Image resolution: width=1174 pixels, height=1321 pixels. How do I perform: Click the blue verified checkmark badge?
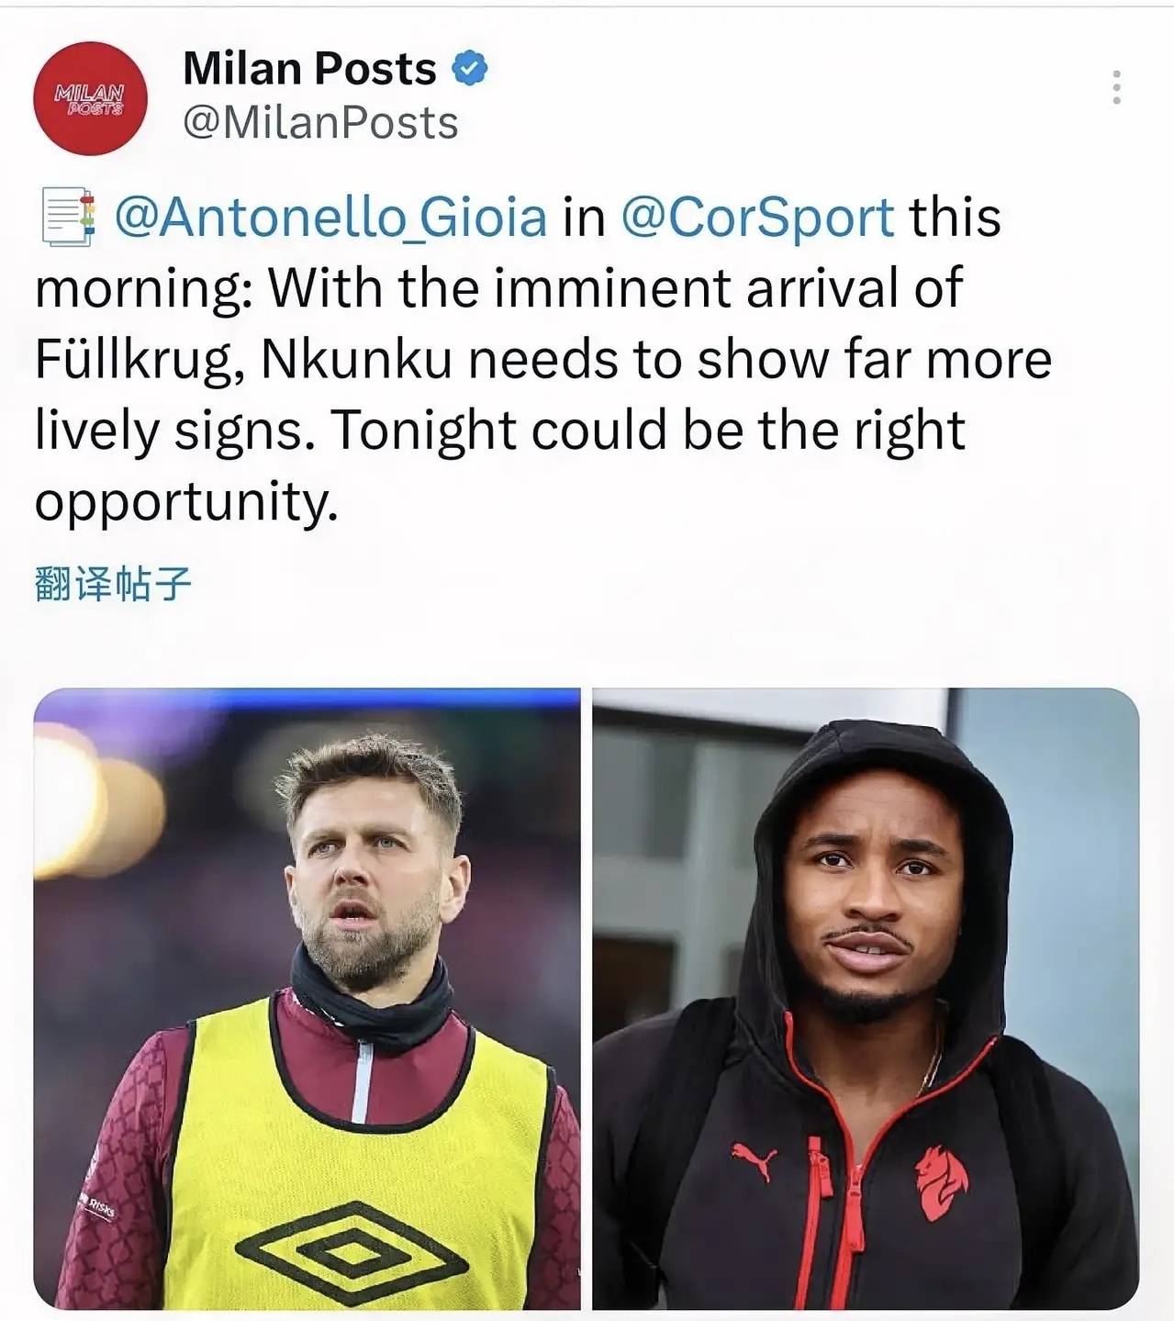pyautogui.click(x=470, y=68)
